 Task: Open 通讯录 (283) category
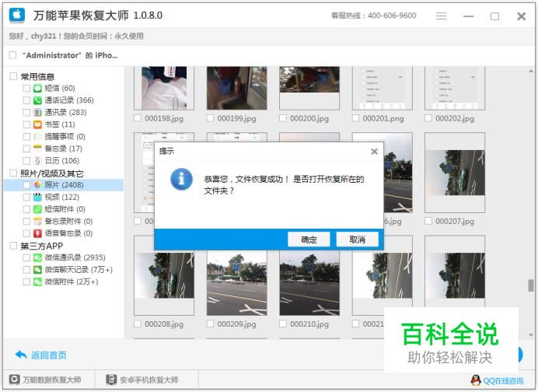(x=65, y=112)
